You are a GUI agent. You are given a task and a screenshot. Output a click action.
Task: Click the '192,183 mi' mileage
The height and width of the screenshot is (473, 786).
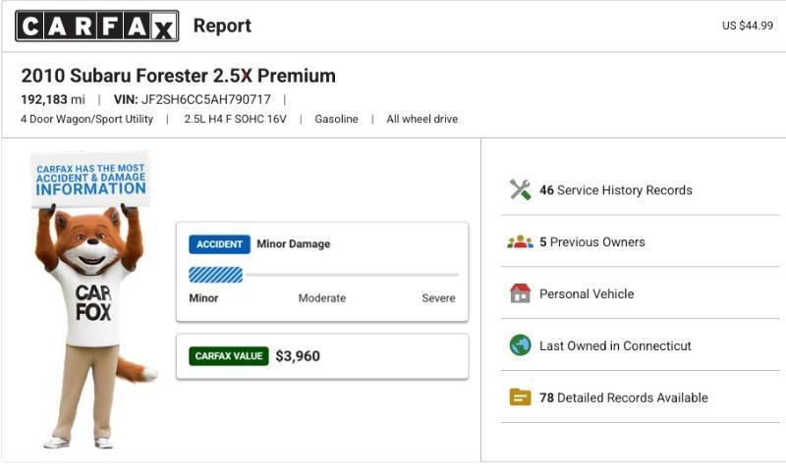[x=53, y=99]
